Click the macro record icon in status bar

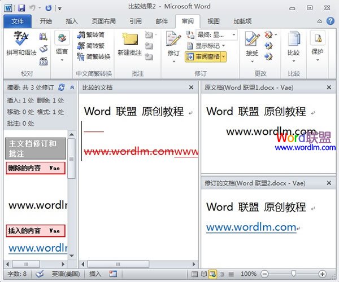(x=113, y=274)
